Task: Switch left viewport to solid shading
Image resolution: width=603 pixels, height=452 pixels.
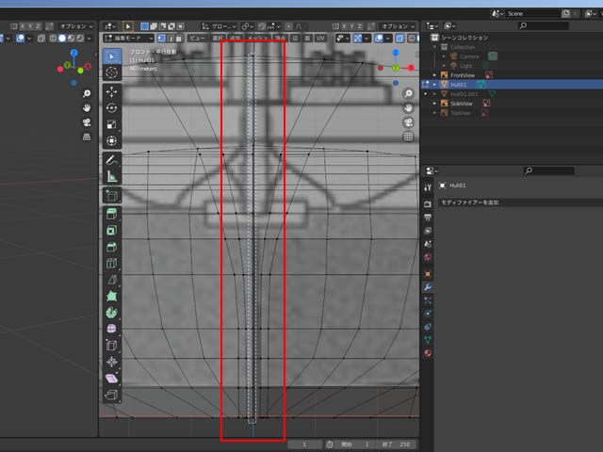Action: pos(62,38)
